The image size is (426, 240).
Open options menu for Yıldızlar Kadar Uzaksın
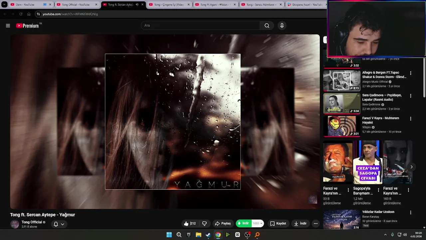pos(410,212)
